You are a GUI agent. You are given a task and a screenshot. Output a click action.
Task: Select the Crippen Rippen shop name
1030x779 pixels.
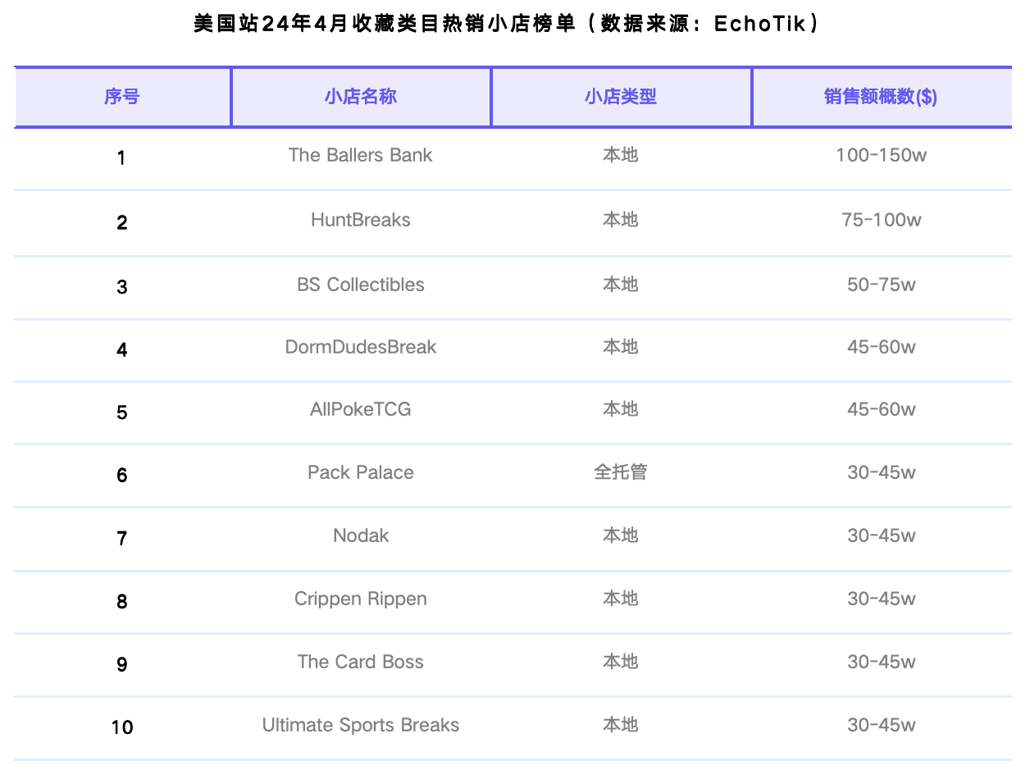pos(361,599)
